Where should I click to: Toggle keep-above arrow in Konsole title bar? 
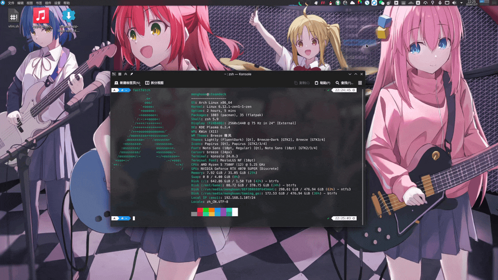click(x=126, y=74)
